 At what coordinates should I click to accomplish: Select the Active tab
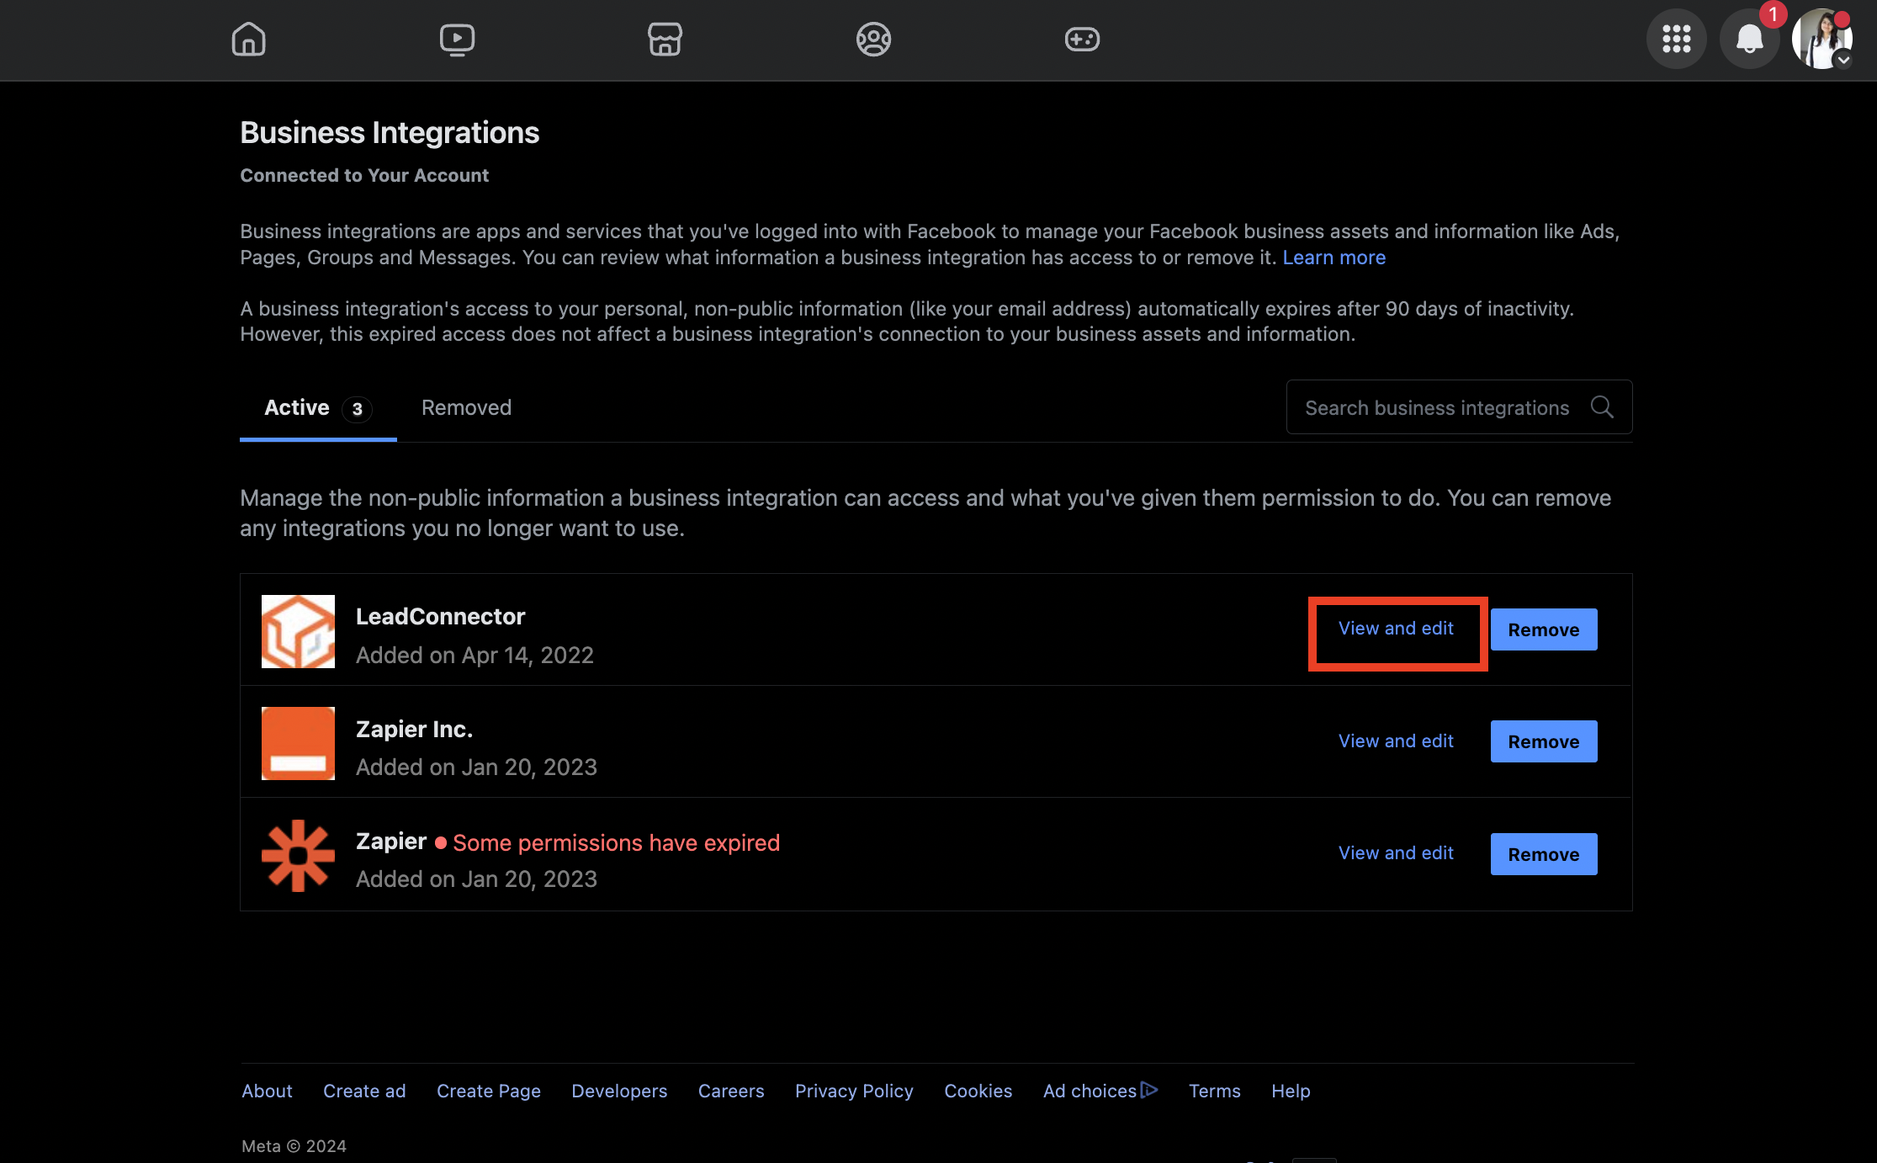click(x=317, y=408)
